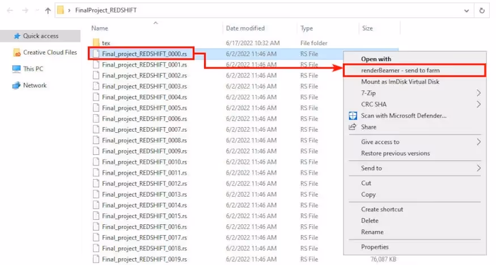Select file Final_project_REDSHIFT_0004.rs
The image size is (496, 265).
point(144,97)
